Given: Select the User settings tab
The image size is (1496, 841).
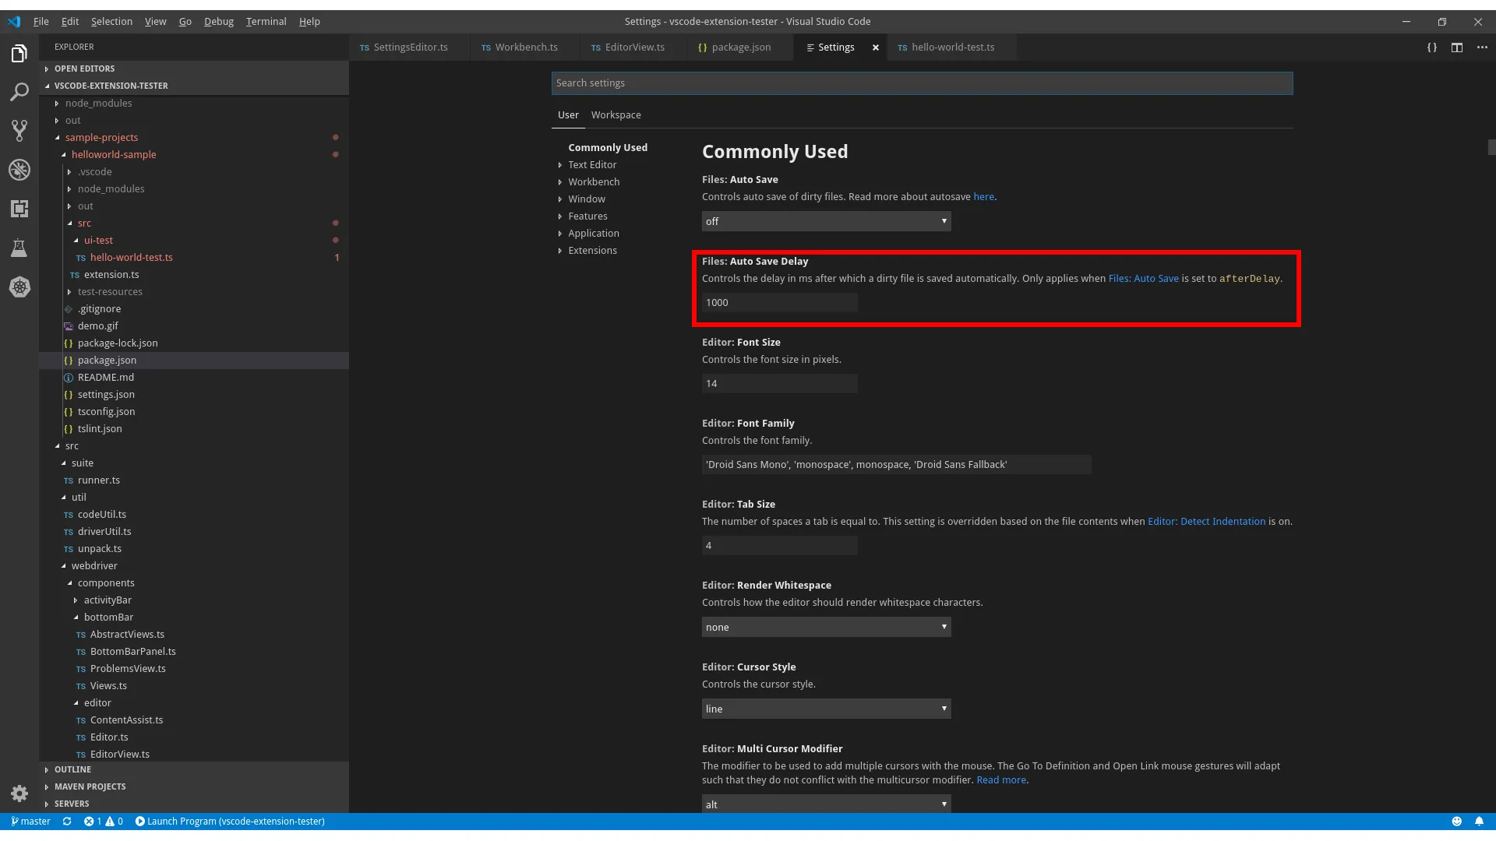Looking at the screenshot, I should (x=568, y=115).
